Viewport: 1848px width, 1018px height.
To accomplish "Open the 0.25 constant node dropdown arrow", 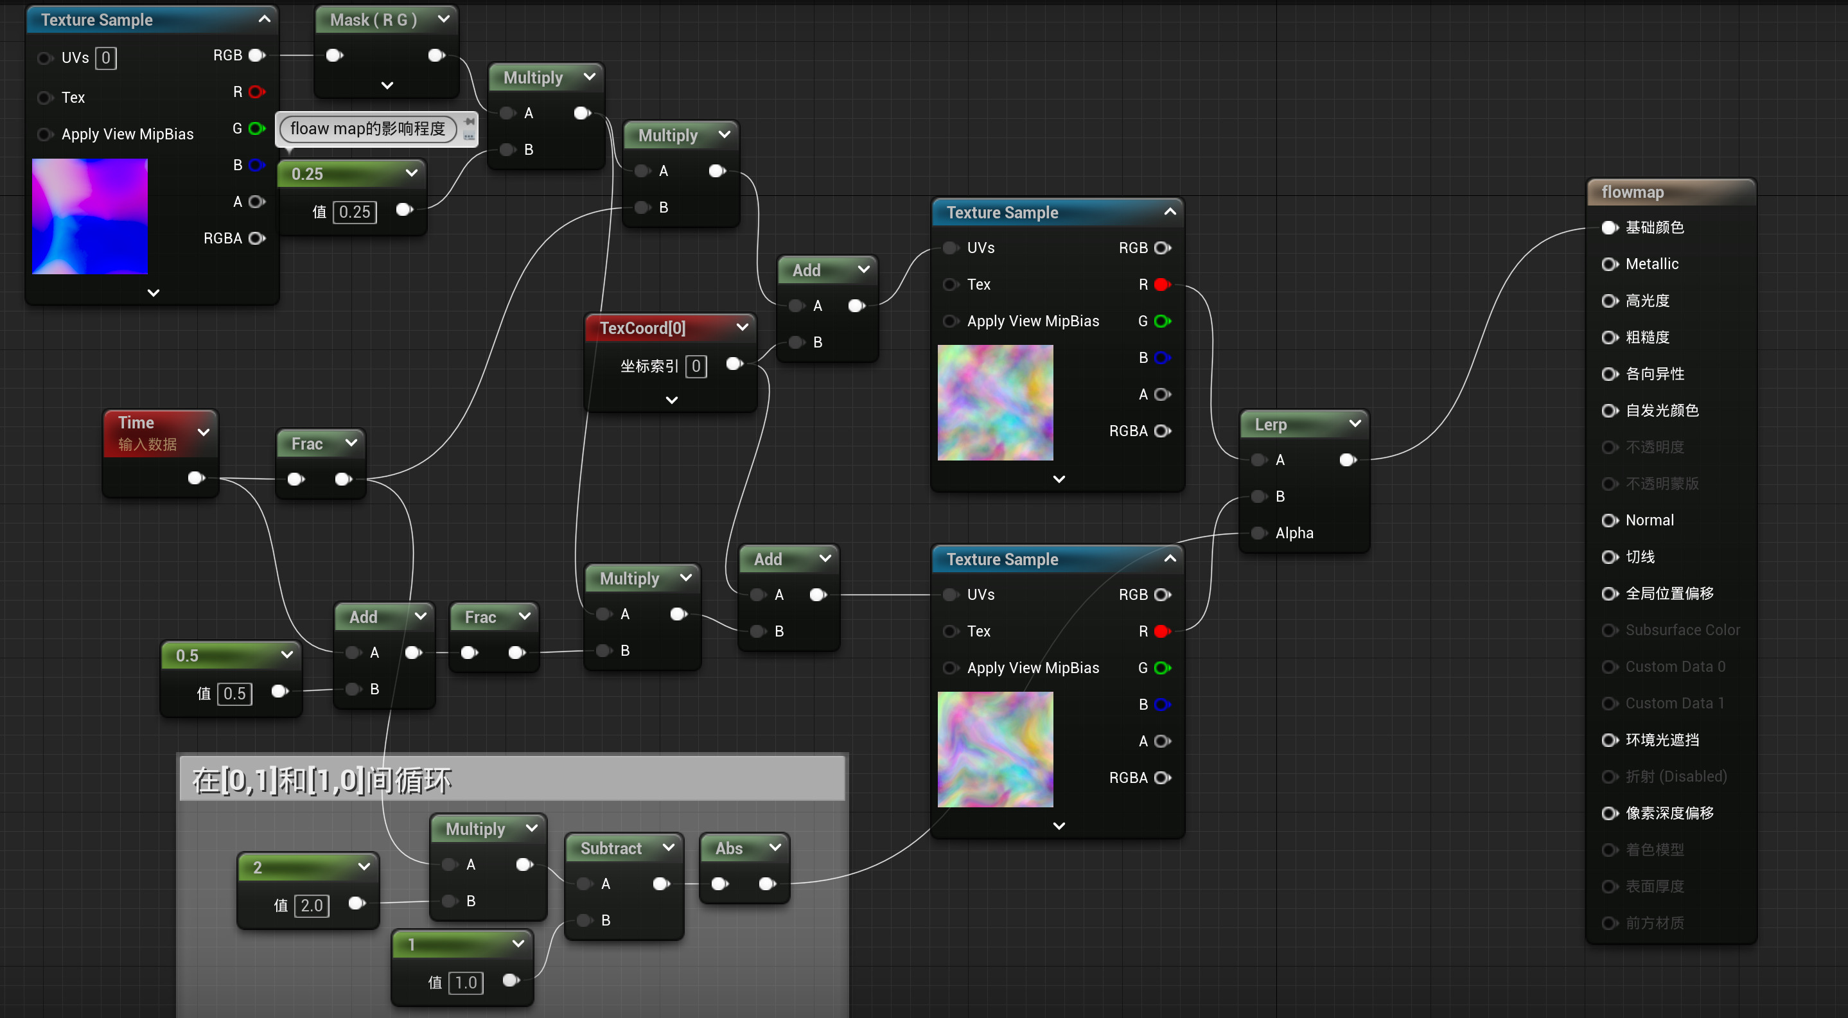I will point(412,173).
